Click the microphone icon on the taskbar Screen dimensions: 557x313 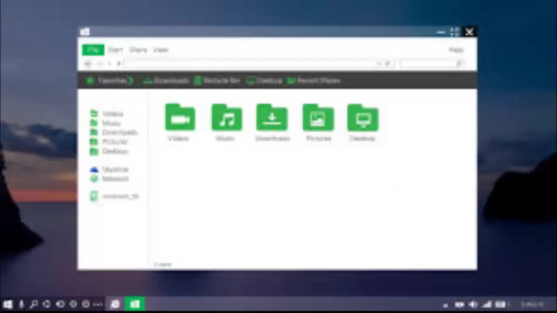(21, 304)
